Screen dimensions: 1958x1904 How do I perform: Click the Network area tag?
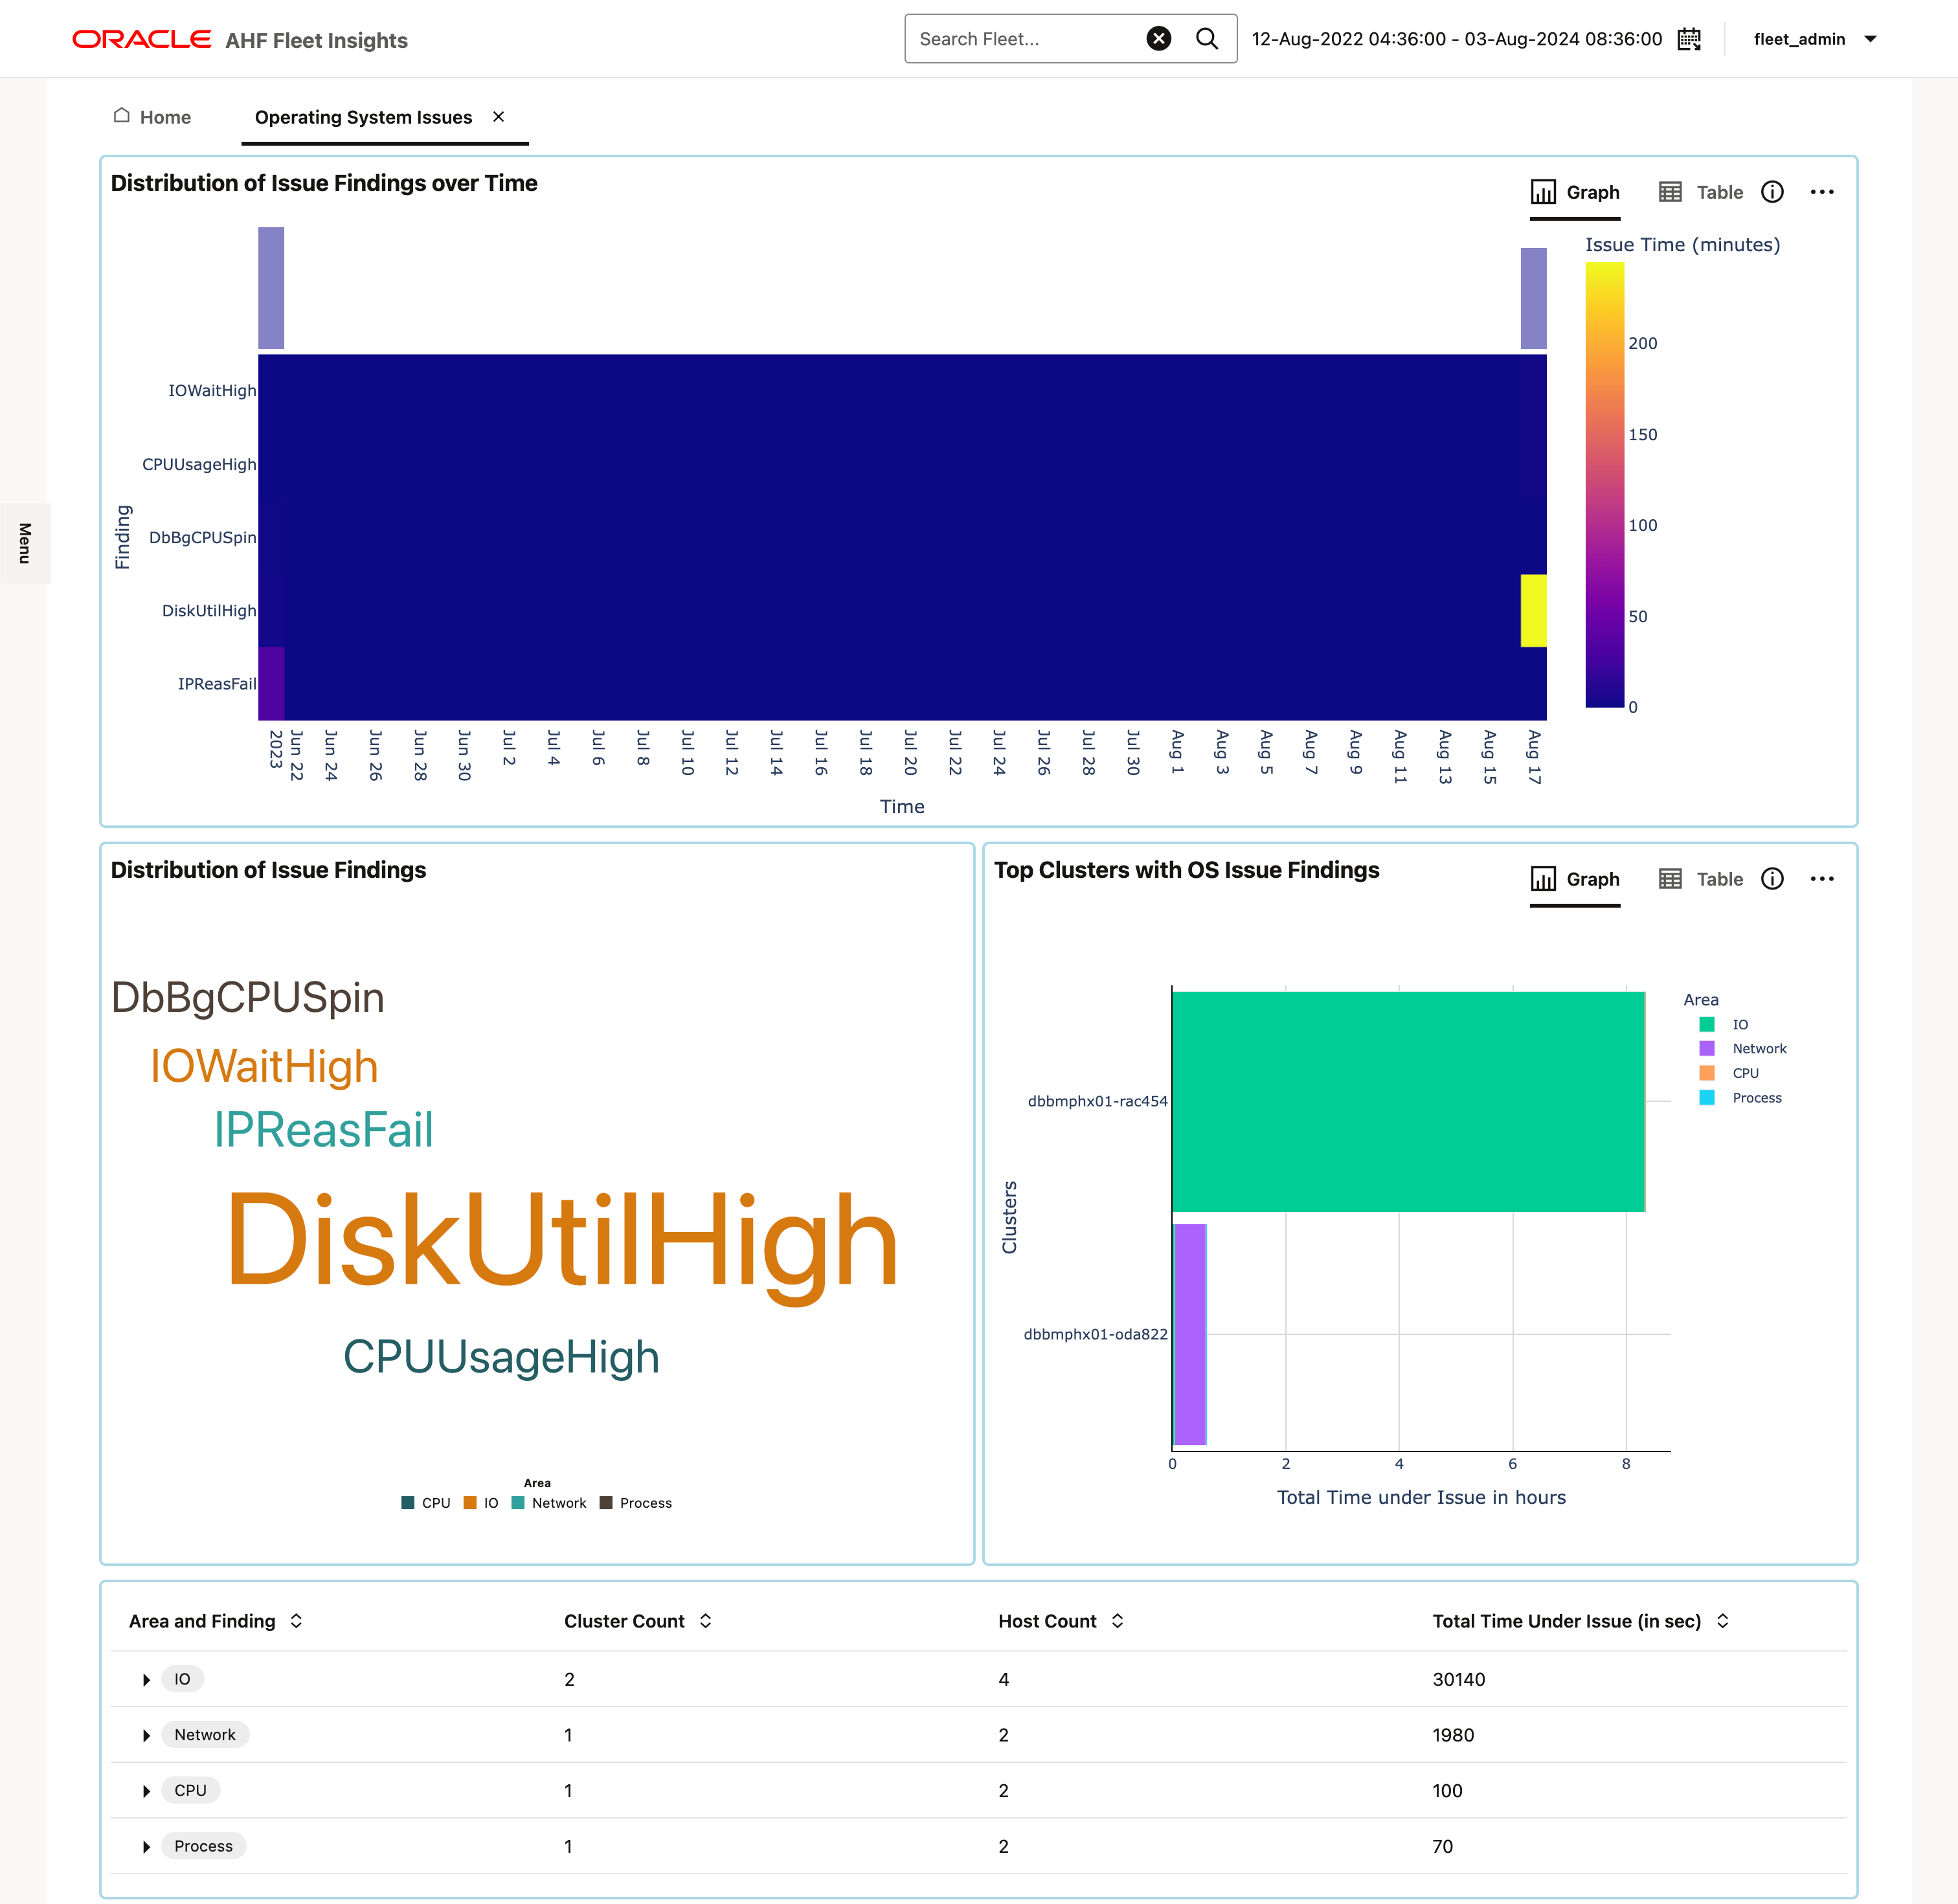click(x=205, y=1735)
